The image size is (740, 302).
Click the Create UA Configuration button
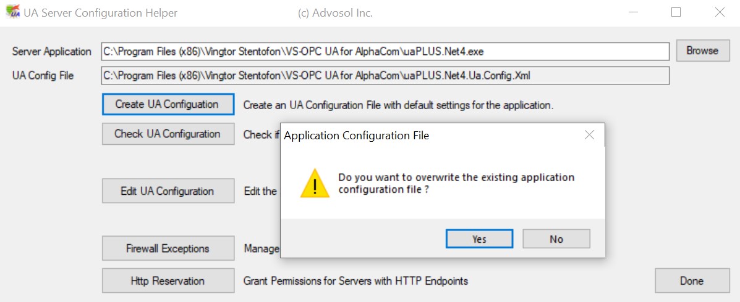(x=168, y=105)
